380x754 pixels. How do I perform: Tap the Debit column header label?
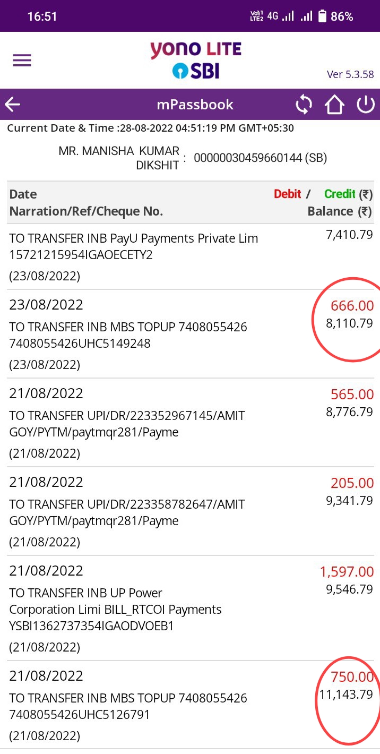pos(287,194)
